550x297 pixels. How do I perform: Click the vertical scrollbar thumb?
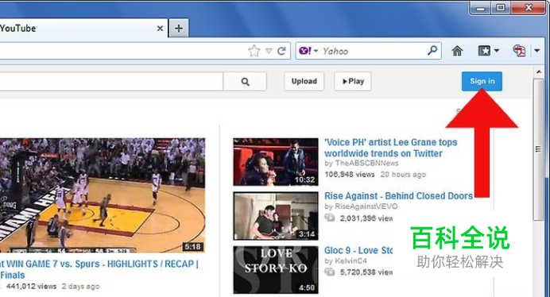tap(539, 149)
